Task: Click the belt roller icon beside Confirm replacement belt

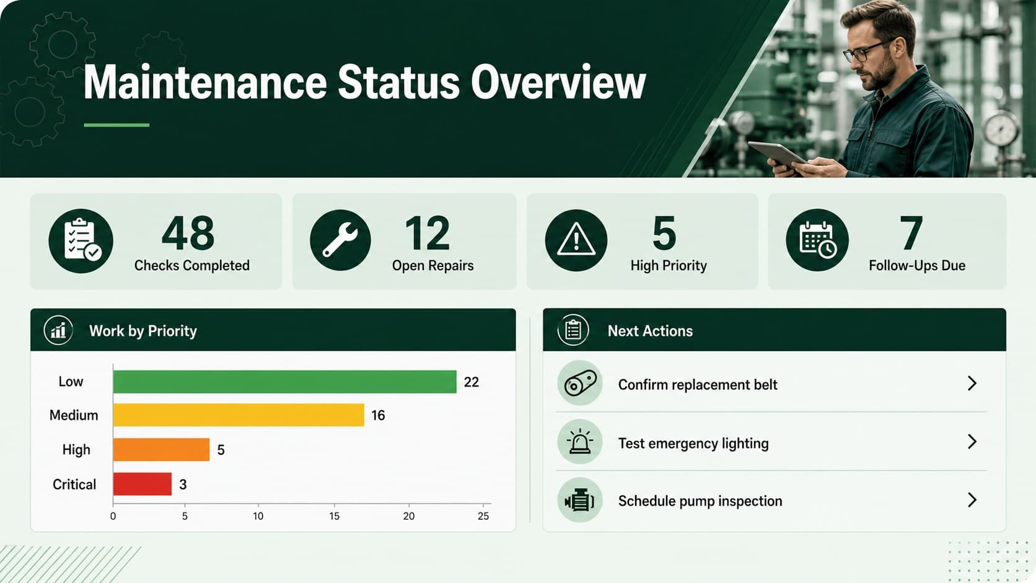Action: point(580,384)
